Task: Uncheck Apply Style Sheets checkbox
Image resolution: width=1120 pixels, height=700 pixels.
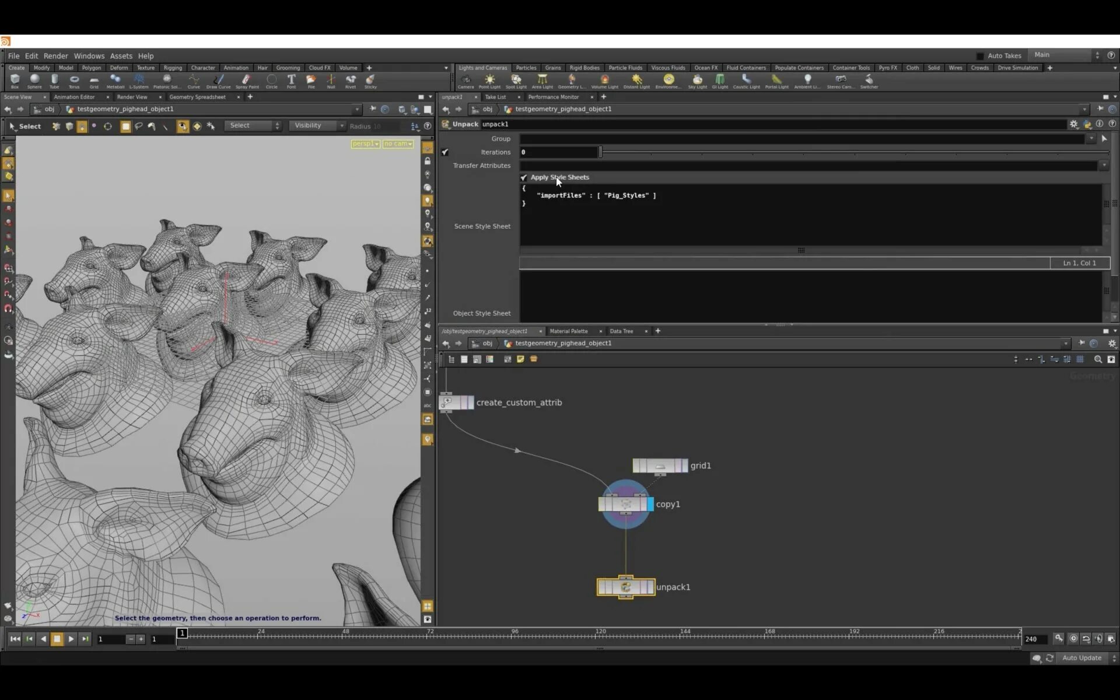Action: click(524, 177)
